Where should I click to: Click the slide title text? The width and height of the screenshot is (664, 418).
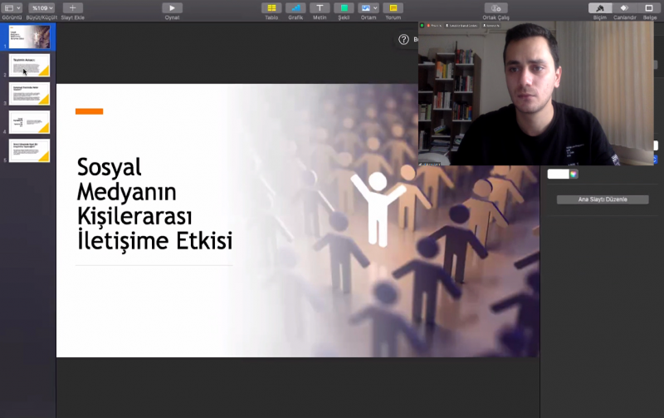coord(154,204)
